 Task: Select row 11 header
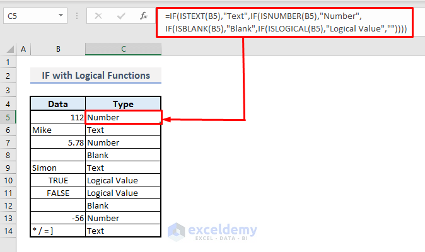[8, 193]
